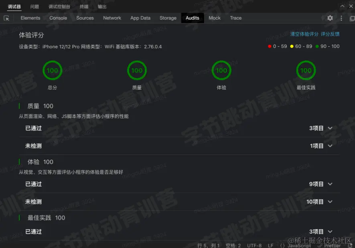Select the element inspection tool

pos(6,18)
